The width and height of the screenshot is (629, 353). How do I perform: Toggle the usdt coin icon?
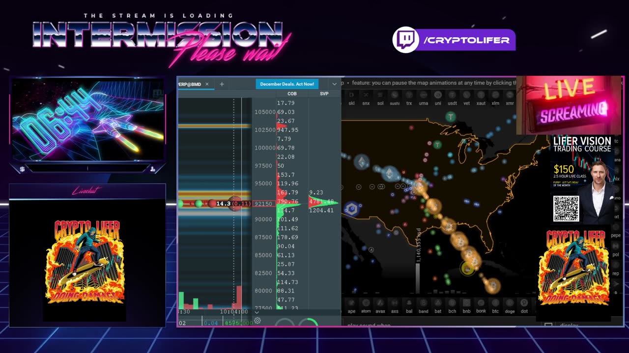click(452, 95)
